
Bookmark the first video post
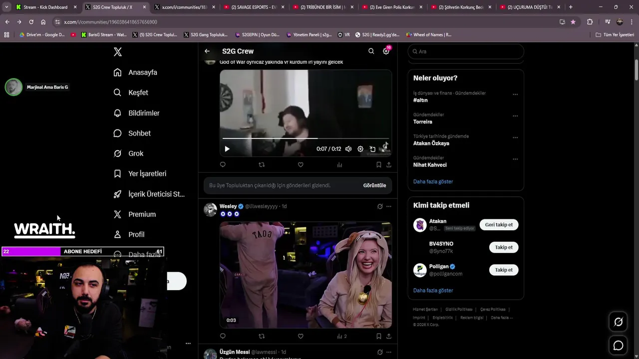click(x=378, y=165)
